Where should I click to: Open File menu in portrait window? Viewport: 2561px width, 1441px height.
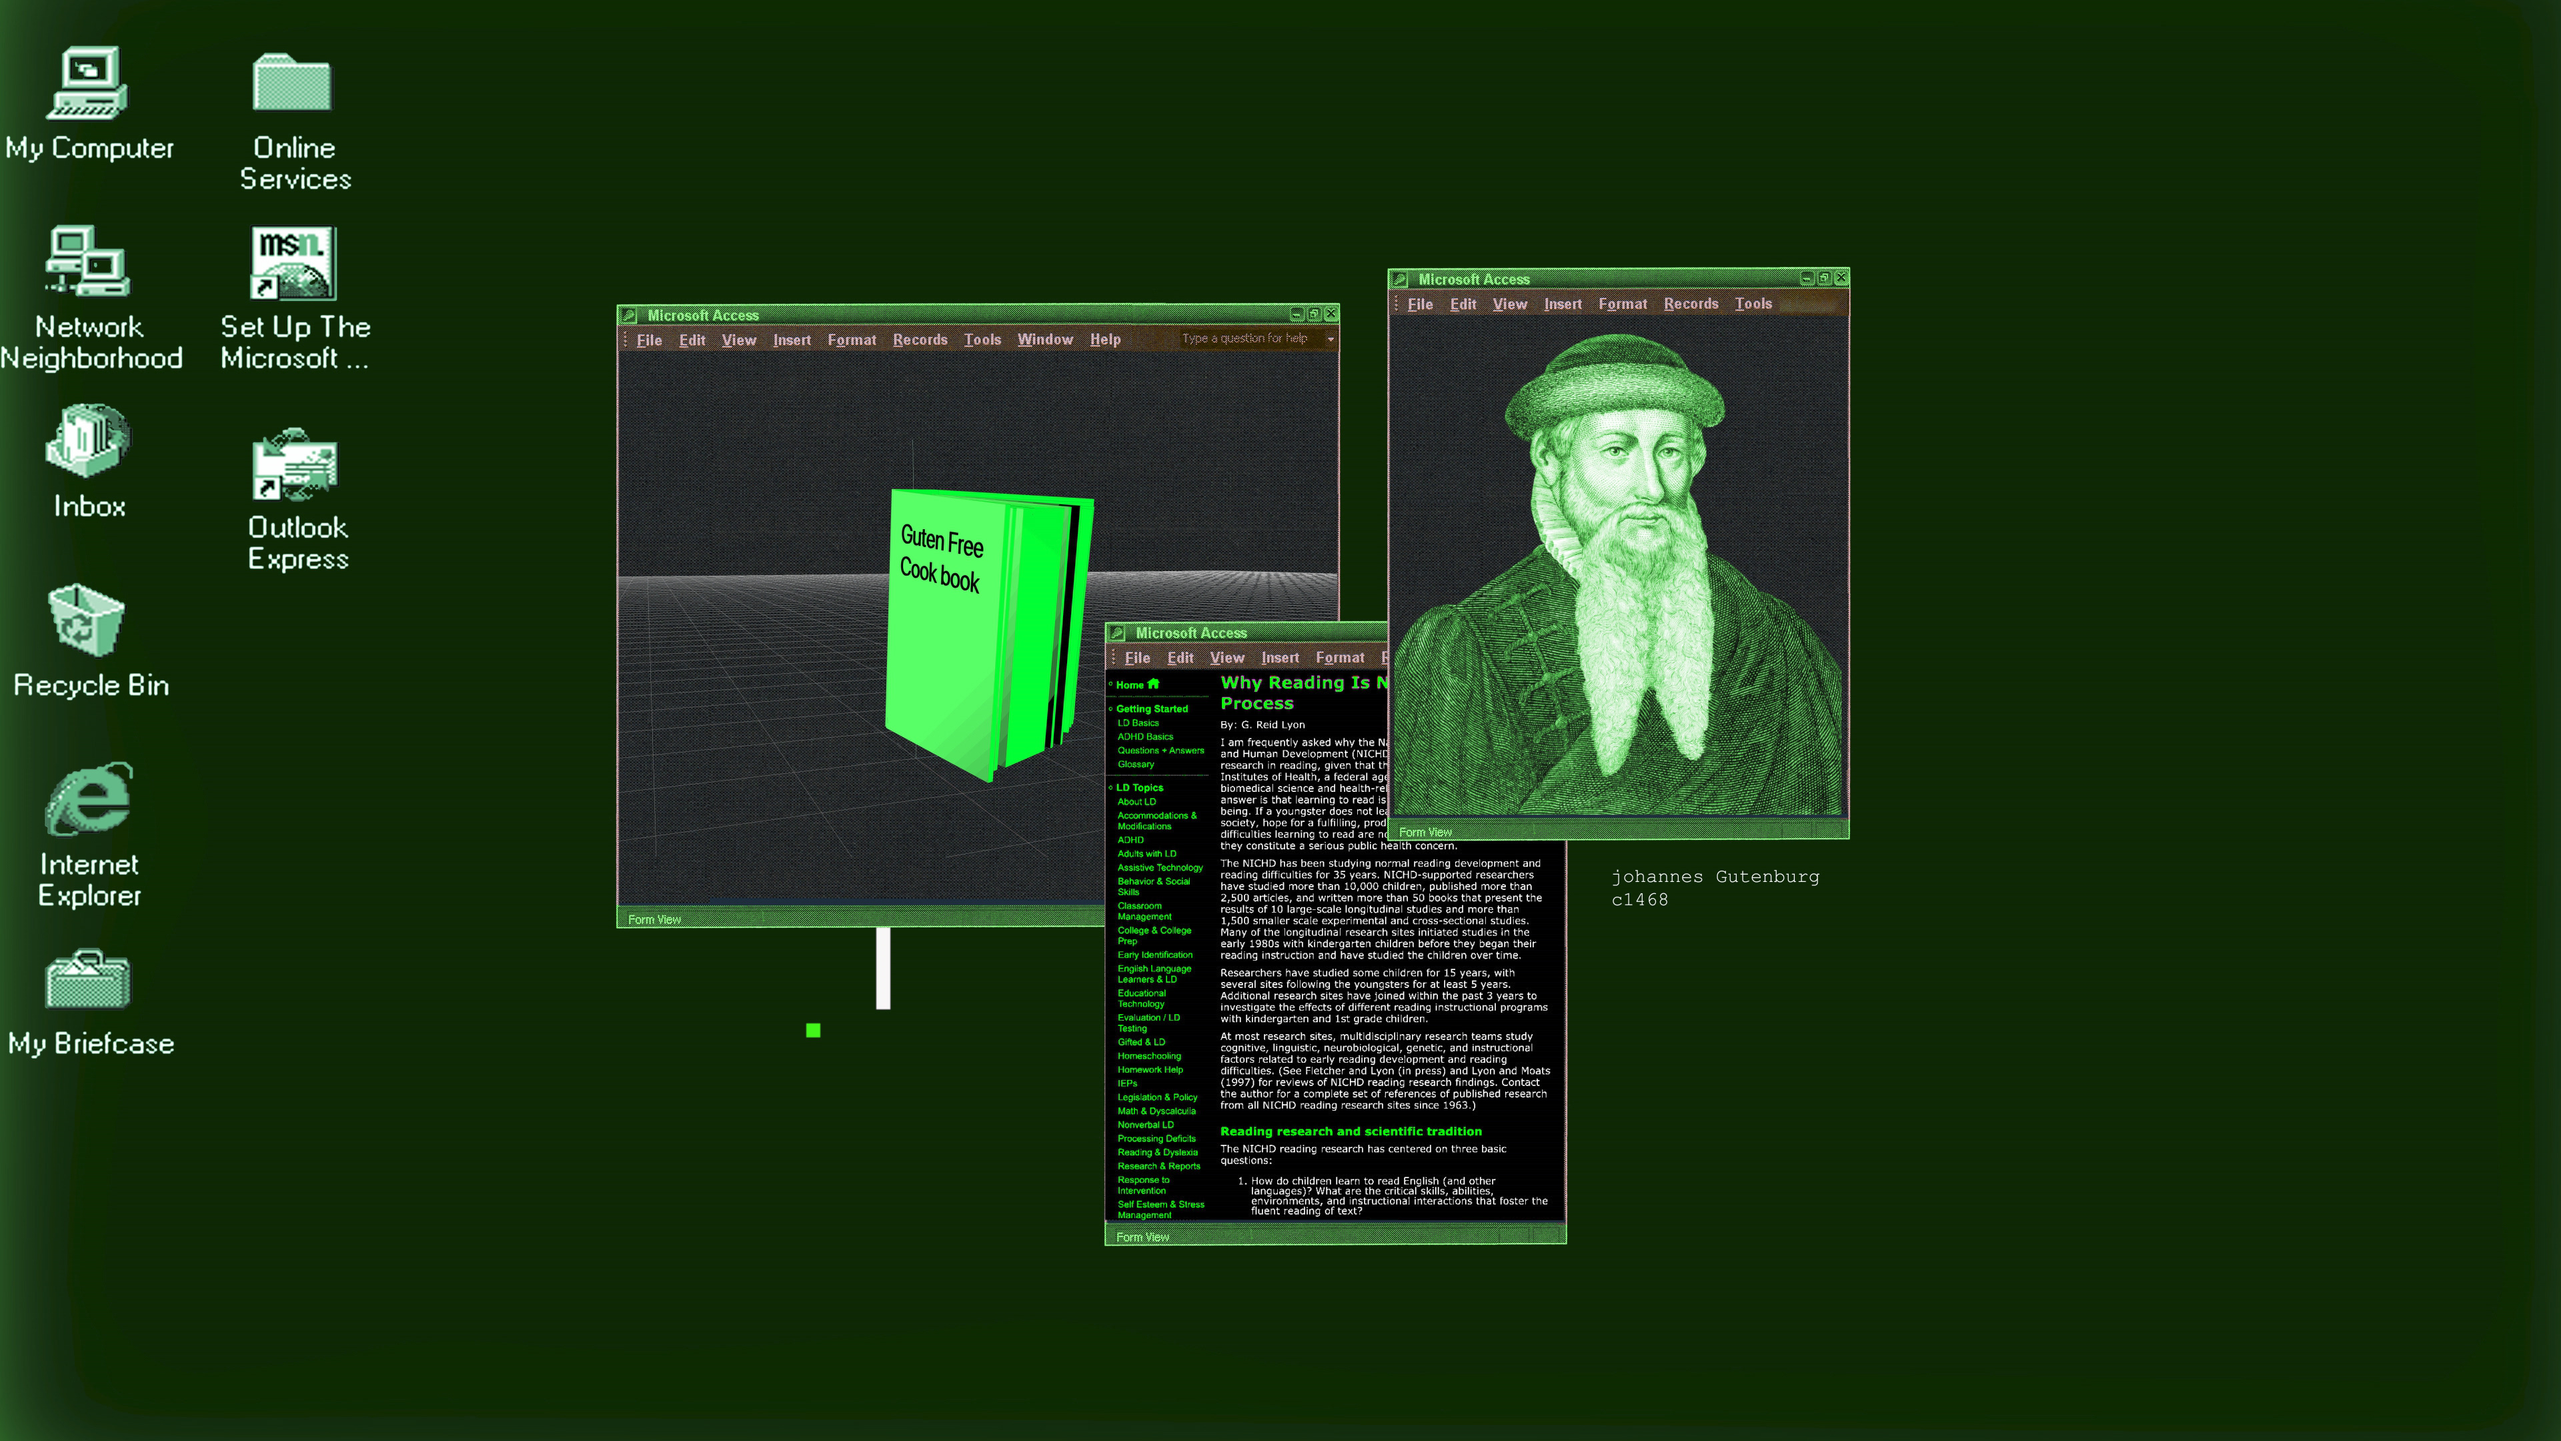pos(1421,304)
